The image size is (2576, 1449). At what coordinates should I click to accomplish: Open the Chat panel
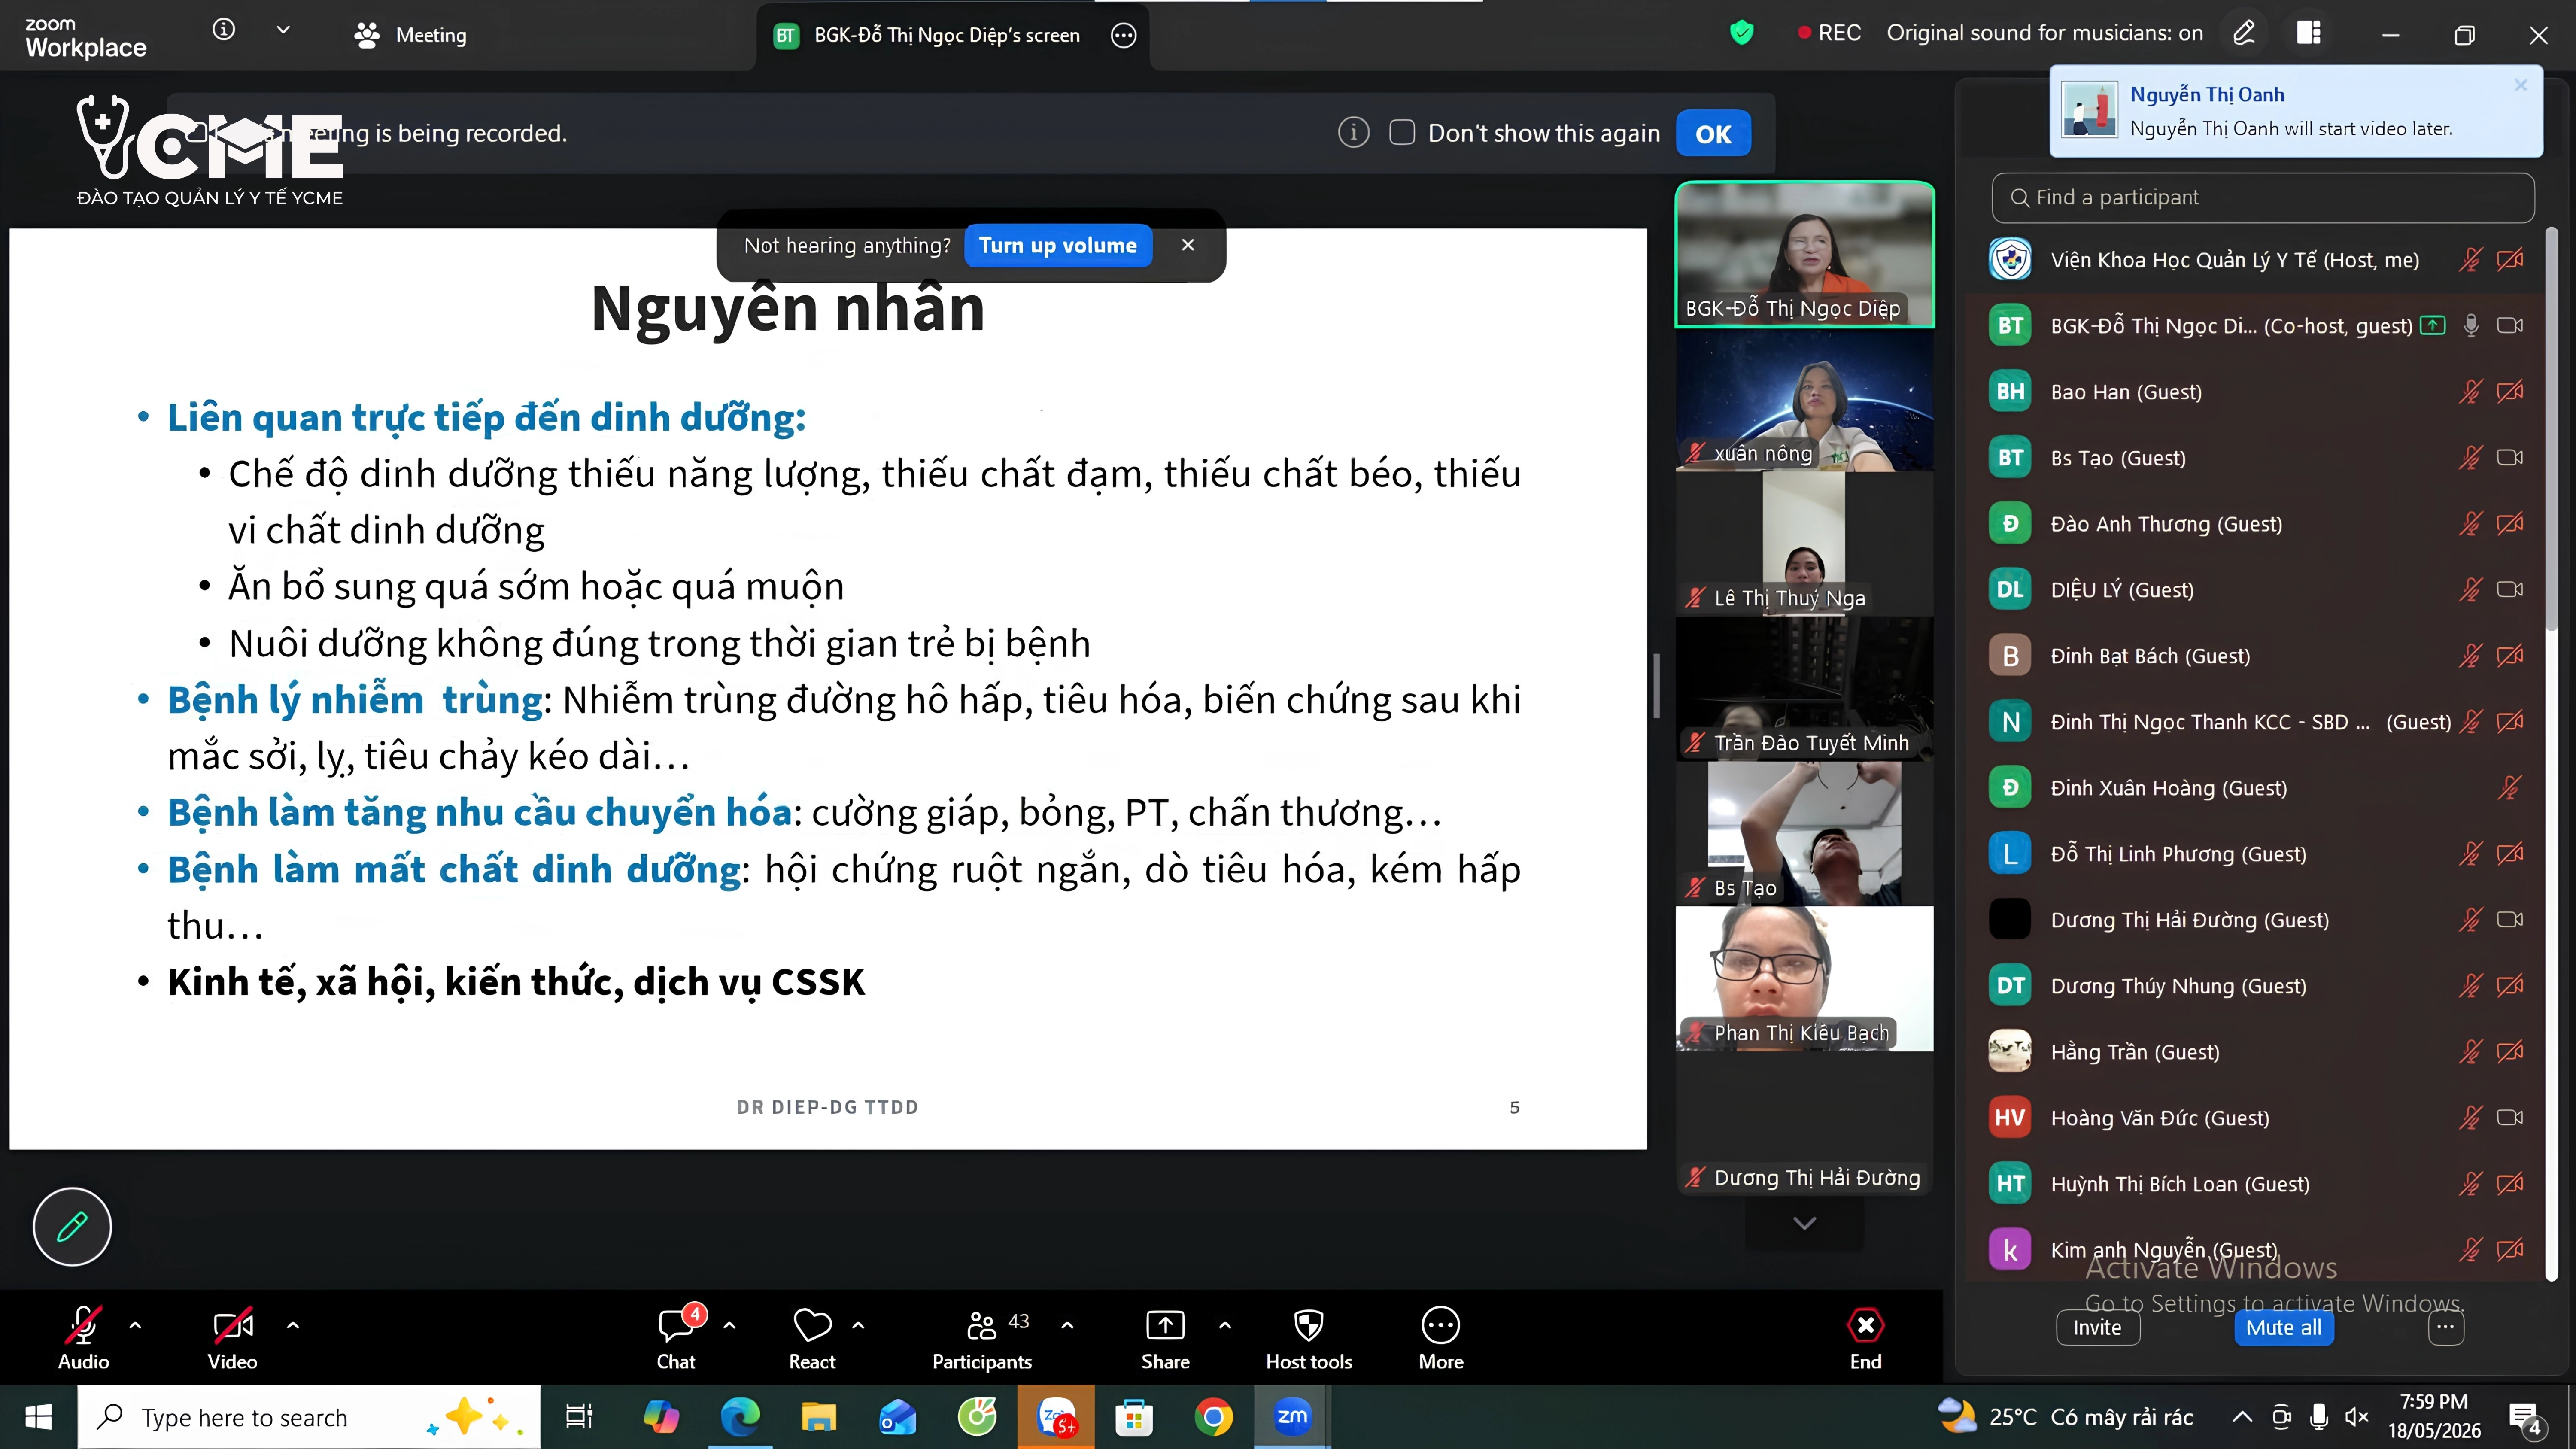(x=676, y=1337)
